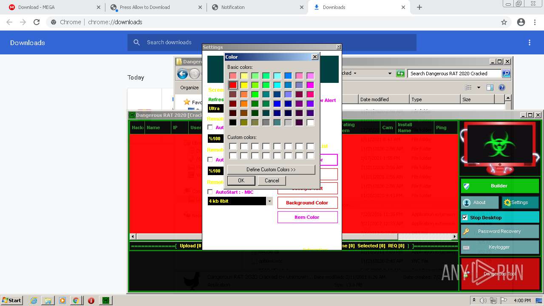
Task: Open the About panel
Action: click(480, 203)
